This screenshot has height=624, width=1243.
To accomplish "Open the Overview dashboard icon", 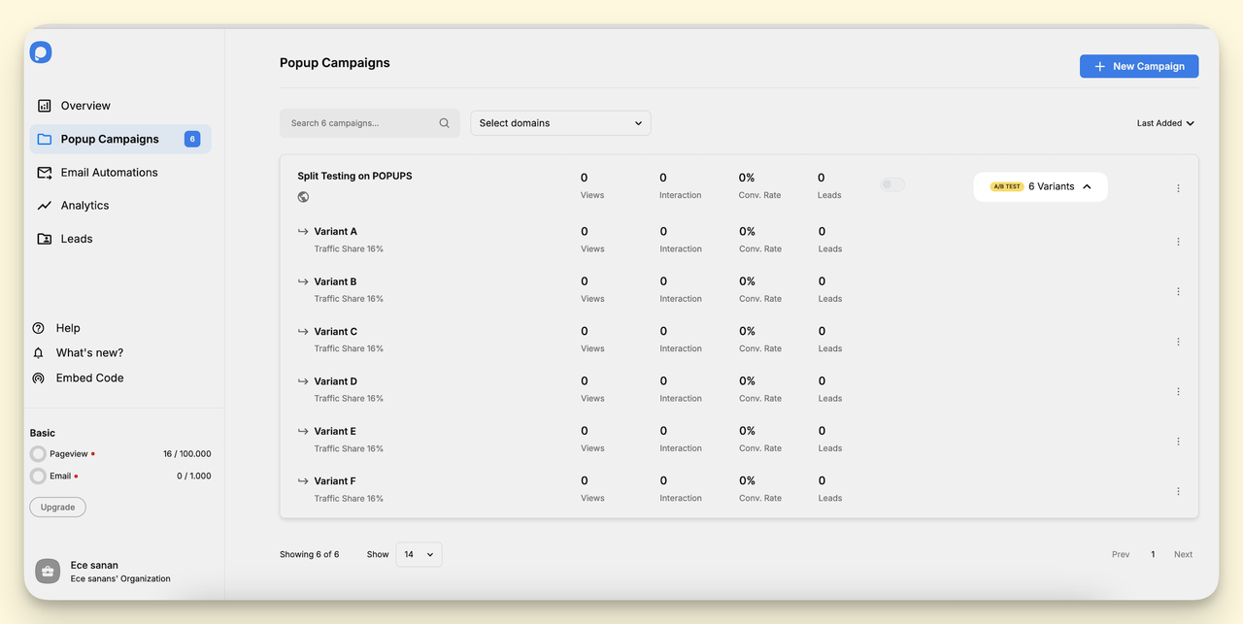I will (x=44, y=106).
